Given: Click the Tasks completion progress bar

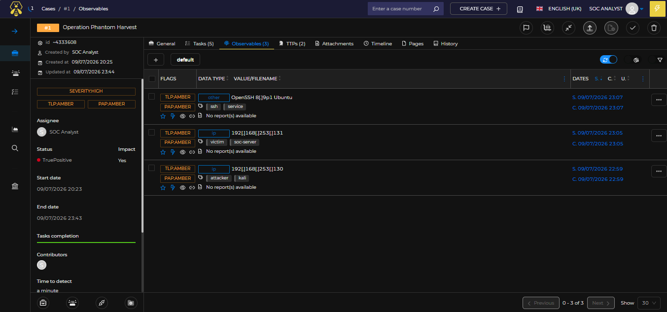Looking at the screenshot, I should pyautogui.click(x=86, y=243).
